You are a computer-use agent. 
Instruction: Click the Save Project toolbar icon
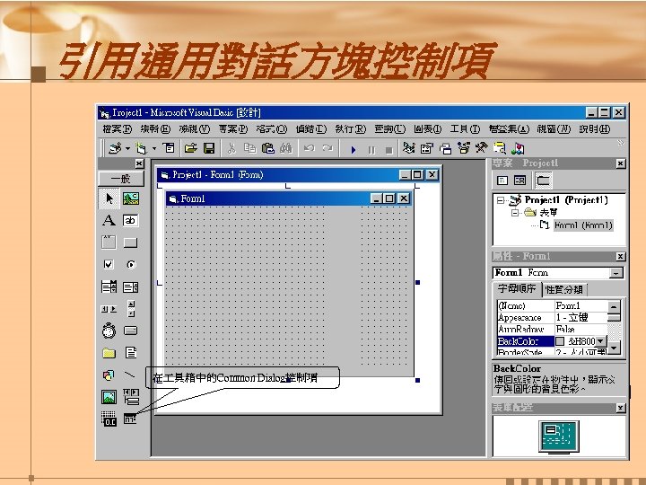209,148
